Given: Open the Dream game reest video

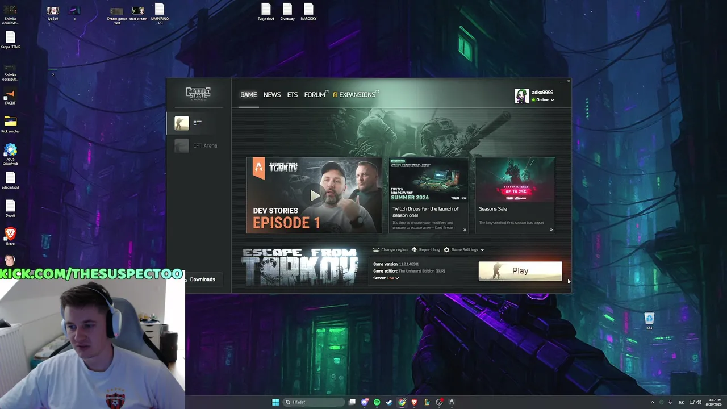Looking at the screenshot, I should click(x=116, y=15).
